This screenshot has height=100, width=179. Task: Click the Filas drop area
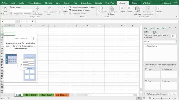152,86
